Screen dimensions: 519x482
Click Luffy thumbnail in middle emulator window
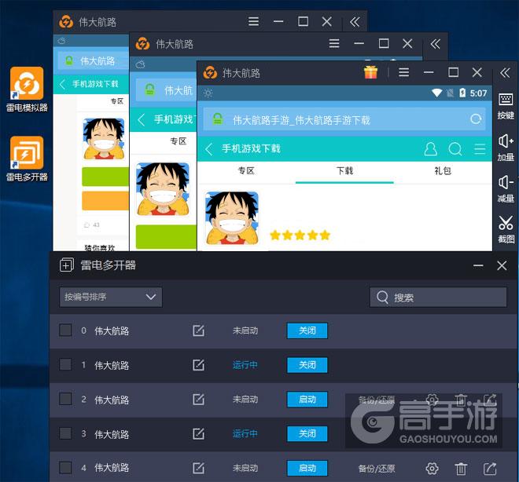(163, 189)
